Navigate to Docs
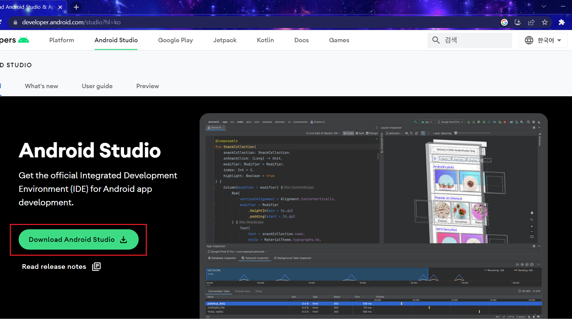572x331 pixels. [x=301, y=40]
